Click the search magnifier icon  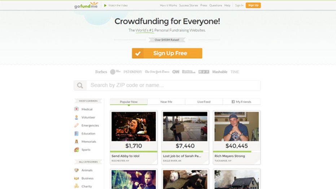80,85
